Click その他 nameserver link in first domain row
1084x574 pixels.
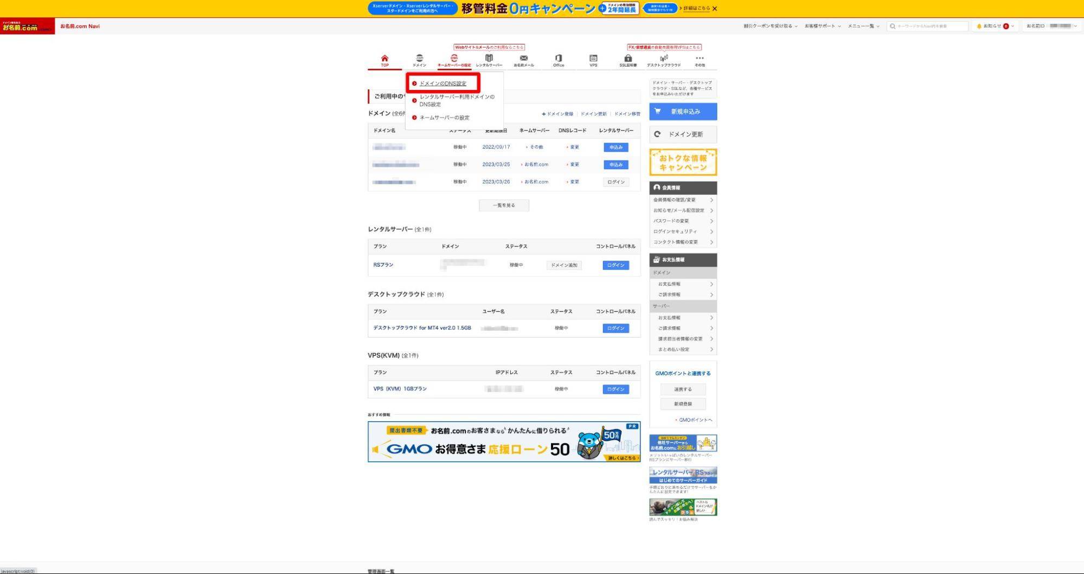536,147
